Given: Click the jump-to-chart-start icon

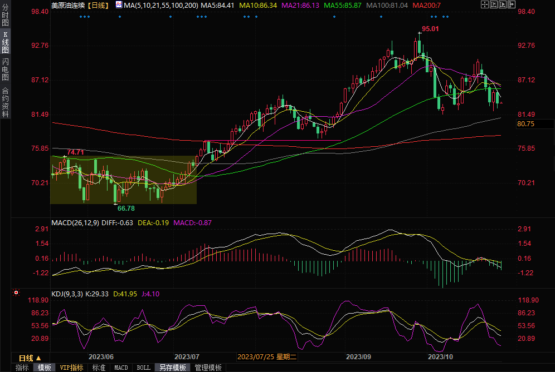Looking at the screenshot, I should pyautogui.click(x=494, y=4).
